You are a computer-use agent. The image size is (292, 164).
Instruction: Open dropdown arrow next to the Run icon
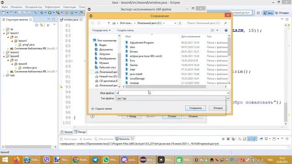(x=54, y=13)
